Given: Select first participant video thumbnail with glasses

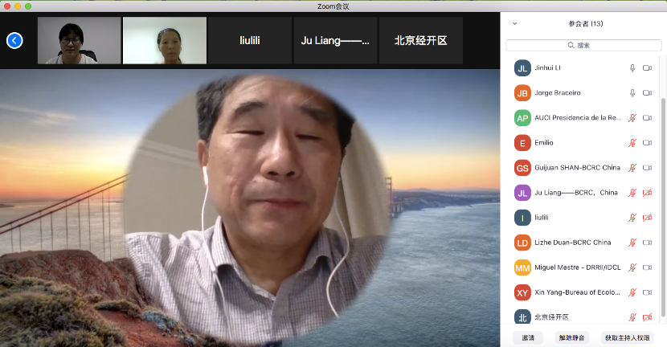Looking at the screenshot, I should click(x=79, y=40).
